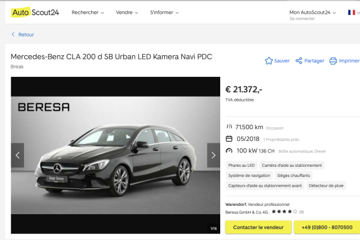Viewport: 360px width, 240px height.
Task: Click the 05/2018 registration date
Action: click(248, 139)
